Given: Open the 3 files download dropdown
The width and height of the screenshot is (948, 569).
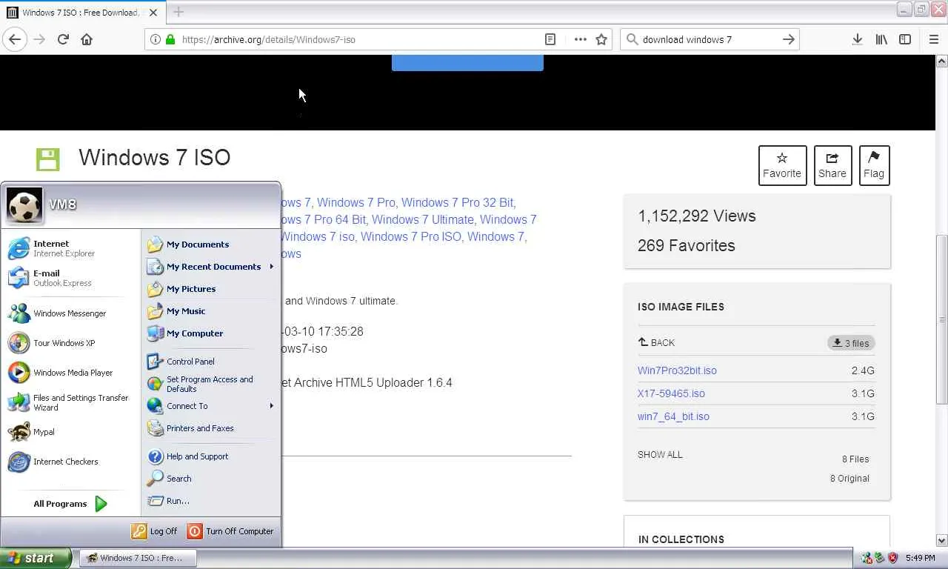Looking at the screenshot, I should (x=851, y=343).
